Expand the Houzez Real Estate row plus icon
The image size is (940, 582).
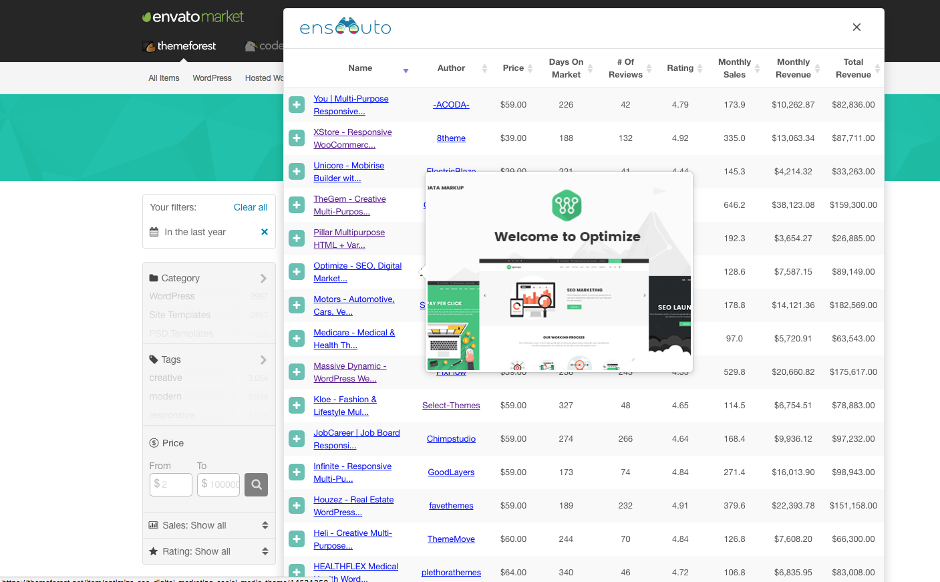point(297,506)
